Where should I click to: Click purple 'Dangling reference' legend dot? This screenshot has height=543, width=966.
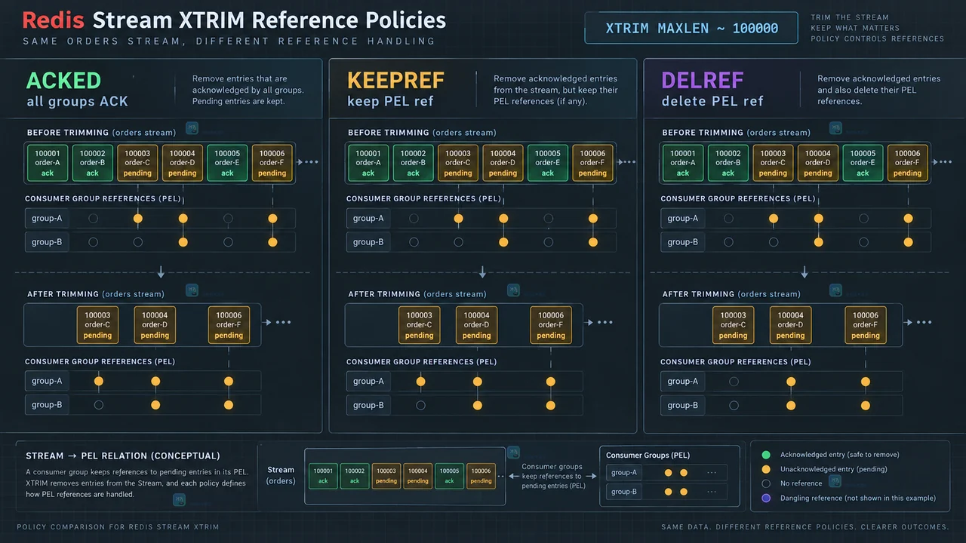766,498
